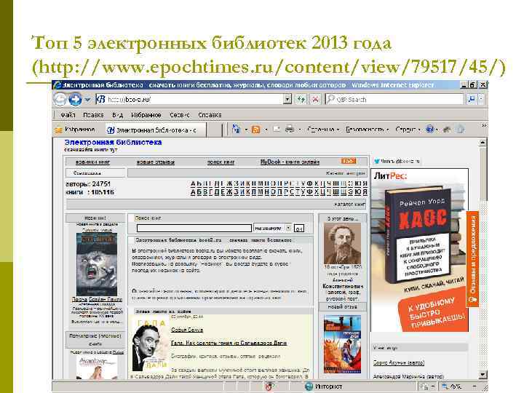Image resolution: width=524 pixels, height=393 pixels.
Task: Click the browser Forward arrow button
Action: pos(75,99)
